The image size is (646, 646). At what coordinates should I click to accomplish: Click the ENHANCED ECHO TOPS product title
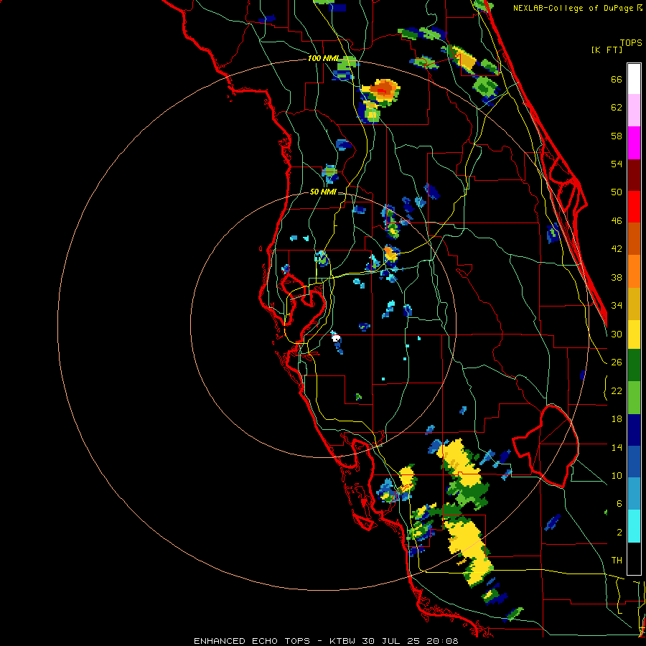coord(252,641)
